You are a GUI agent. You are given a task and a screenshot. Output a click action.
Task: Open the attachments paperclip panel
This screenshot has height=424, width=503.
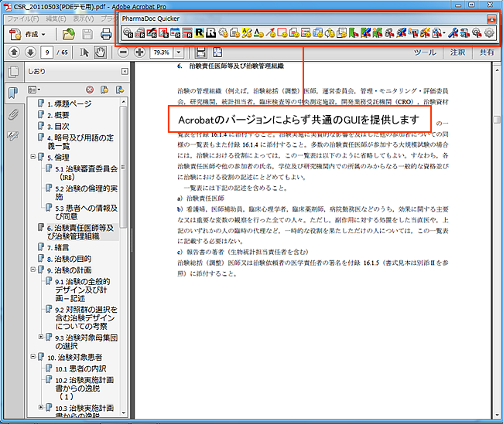tap(13, 115)
